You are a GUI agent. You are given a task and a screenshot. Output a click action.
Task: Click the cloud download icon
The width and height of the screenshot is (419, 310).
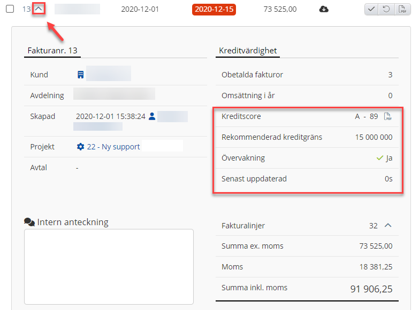click(324, 9)
